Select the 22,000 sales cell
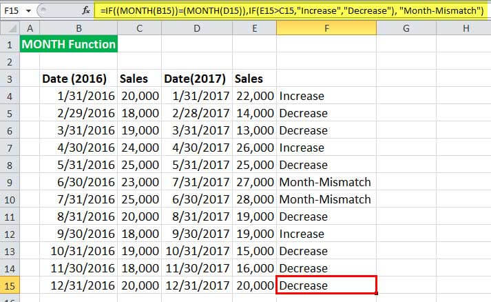Screen dimensions: 491x302 (255, 96)
